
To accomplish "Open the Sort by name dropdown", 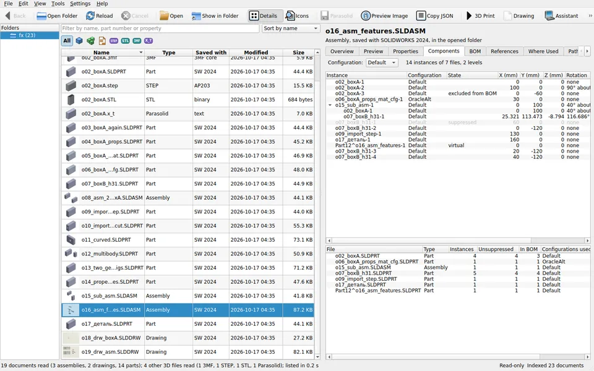I will point(291,28).
